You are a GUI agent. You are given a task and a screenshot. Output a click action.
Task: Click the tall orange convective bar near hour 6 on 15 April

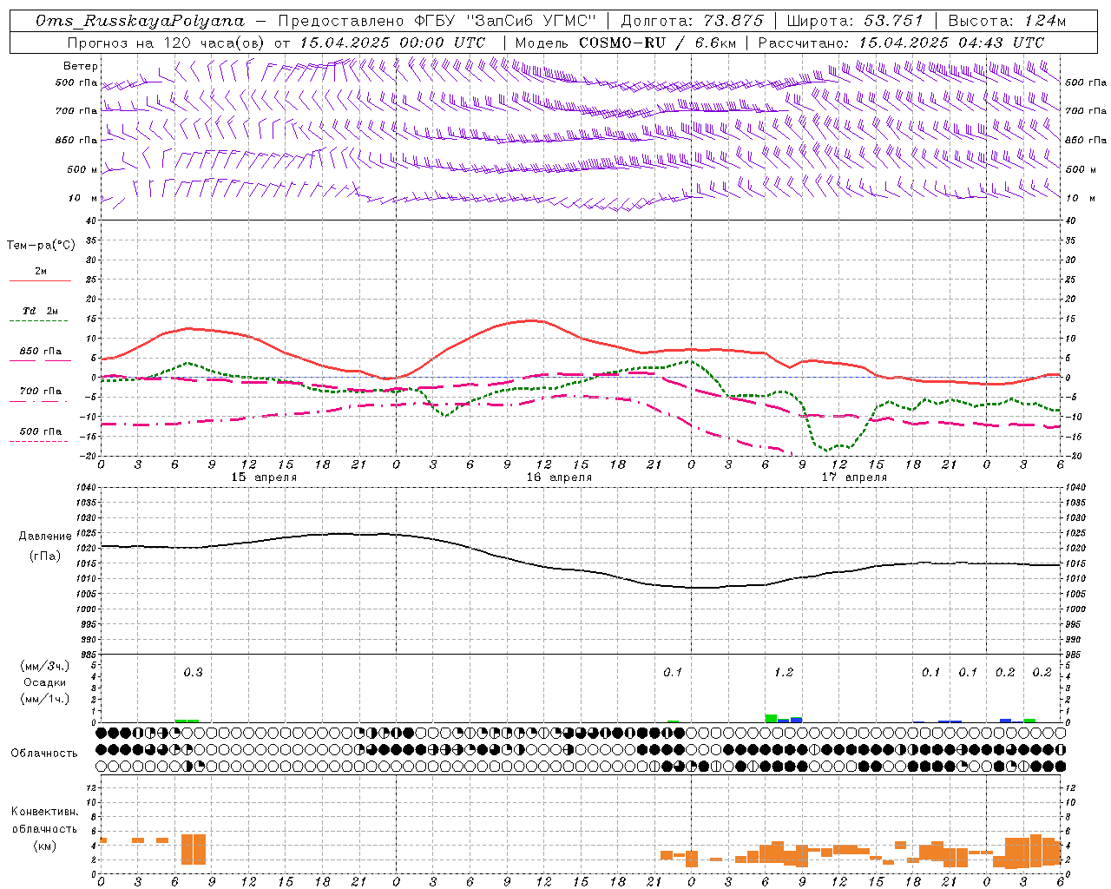[x=194, y=849]
